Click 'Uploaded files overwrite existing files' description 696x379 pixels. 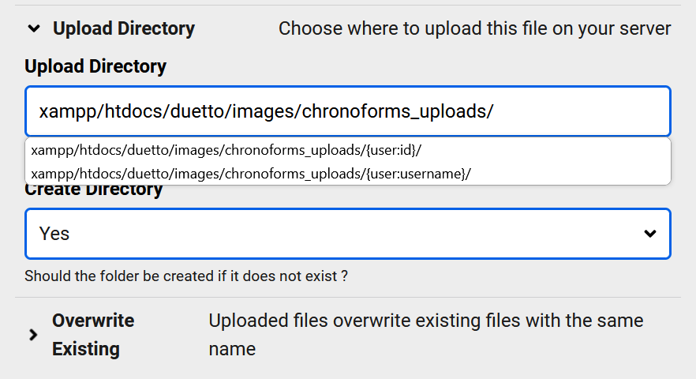426,321
